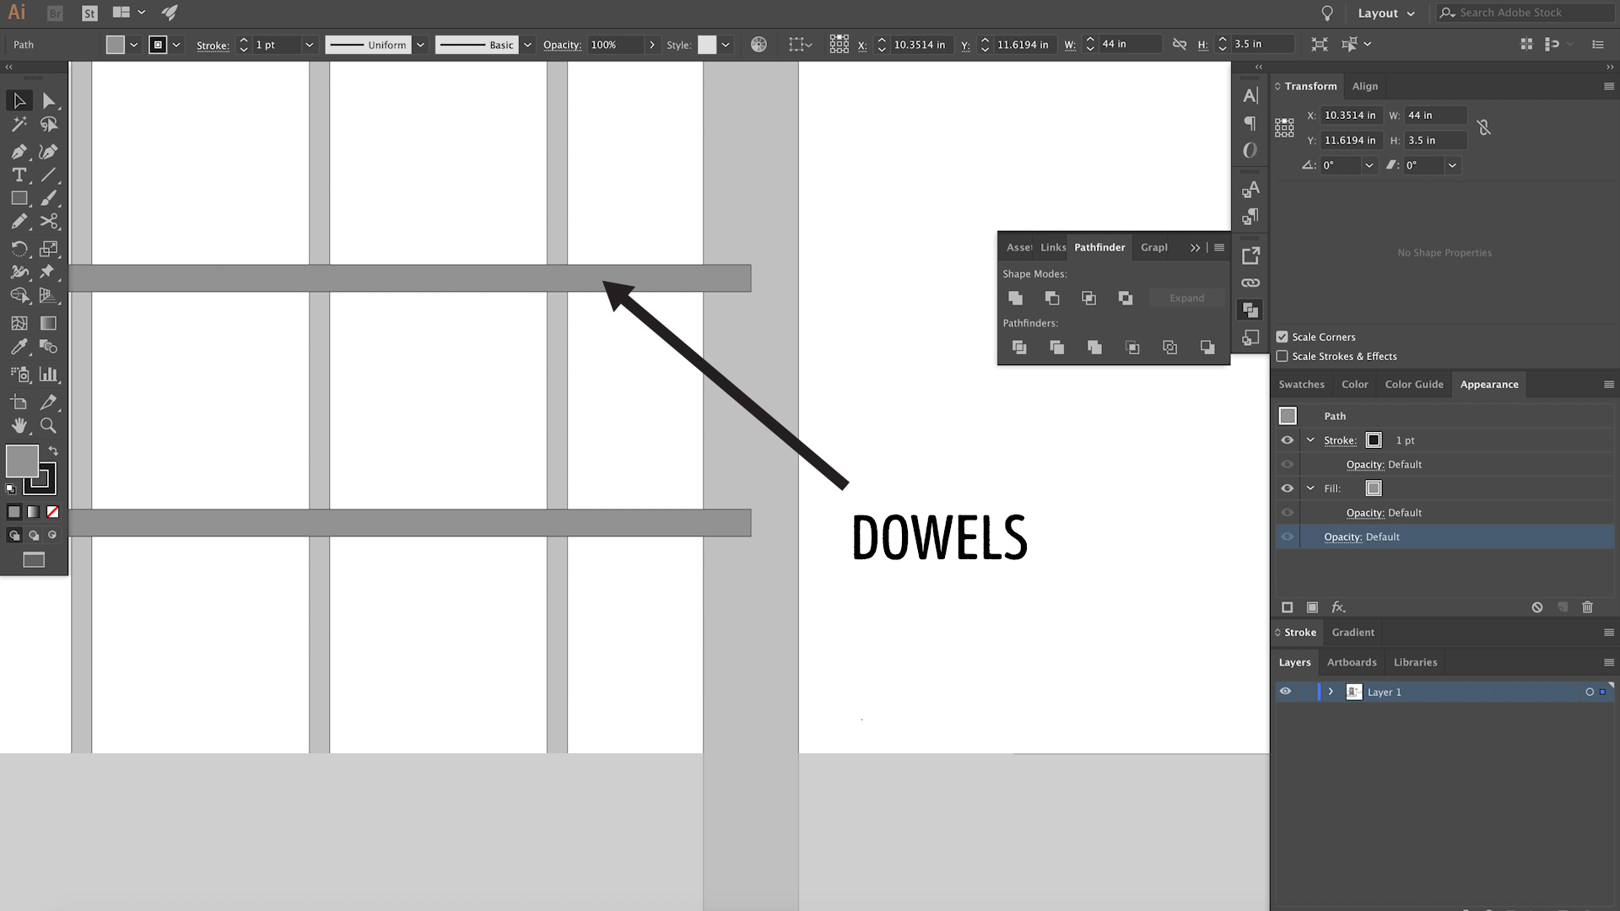Apply the Unite shape mode in Pathfinder

(x=1015, y=298)
